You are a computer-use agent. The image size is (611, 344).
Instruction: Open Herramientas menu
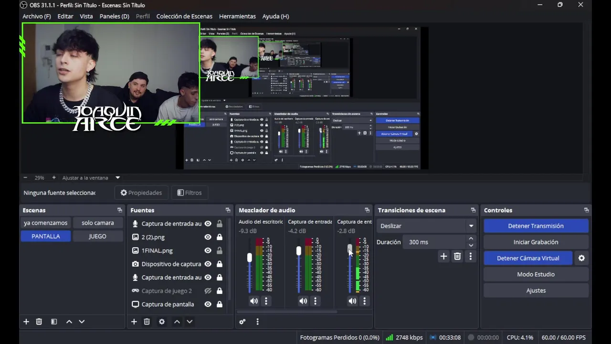point(237,16)
